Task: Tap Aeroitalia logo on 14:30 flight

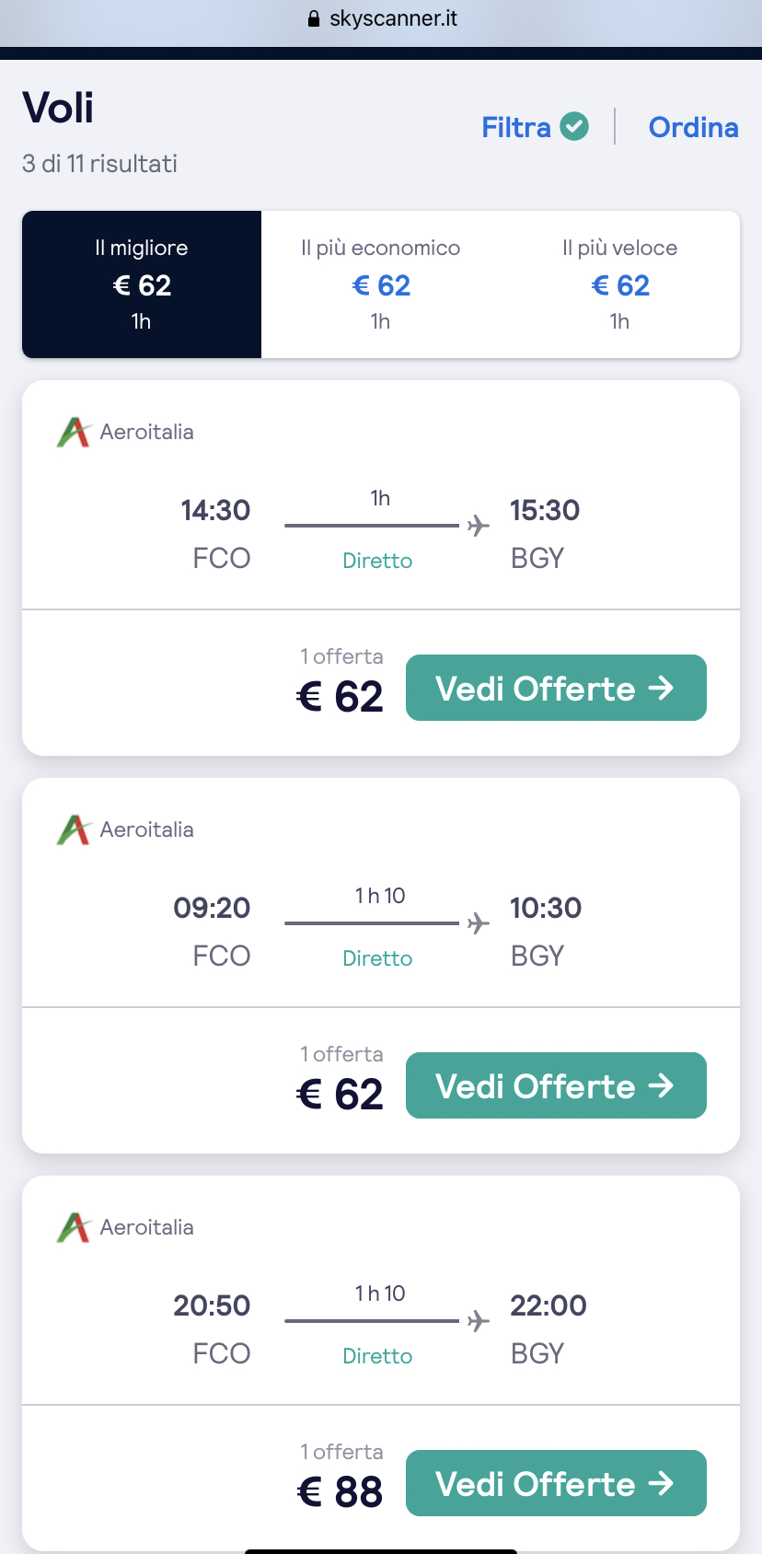Action: point(74,432)
